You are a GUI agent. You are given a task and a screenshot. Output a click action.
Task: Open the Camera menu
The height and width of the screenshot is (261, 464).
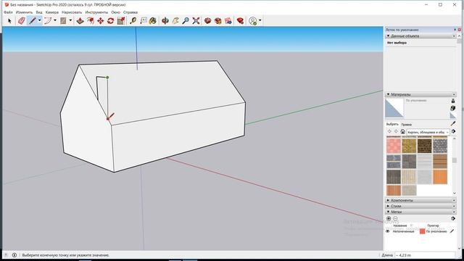click(x=52, y=12)
